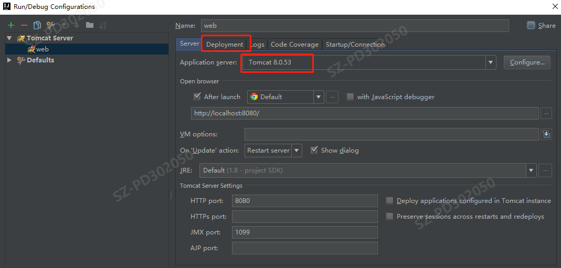Click the Tomcat cat icon beside Tomcat Server
Viewport: 561px width, 268px height.
[x=21, y=38]
